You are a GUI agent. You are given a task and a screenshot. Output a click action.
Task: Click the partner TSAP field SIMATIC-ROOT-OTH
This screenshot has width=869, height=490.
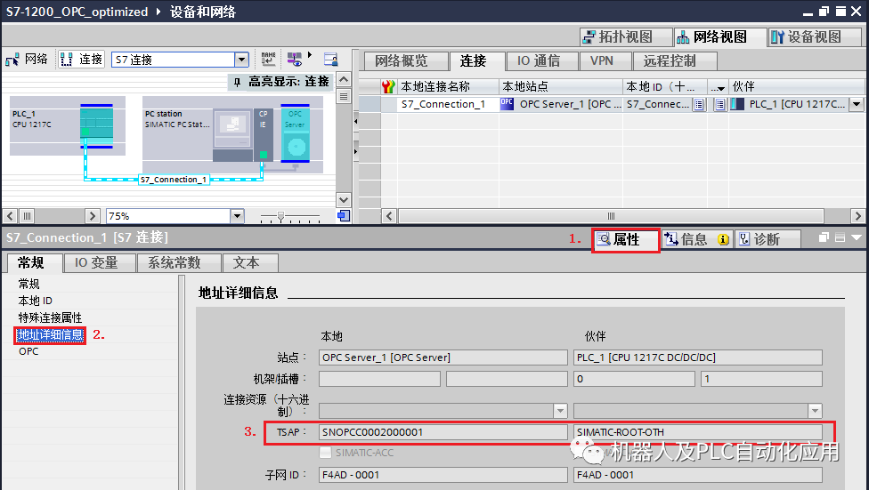pyautogui.click(x=698, y=432)
